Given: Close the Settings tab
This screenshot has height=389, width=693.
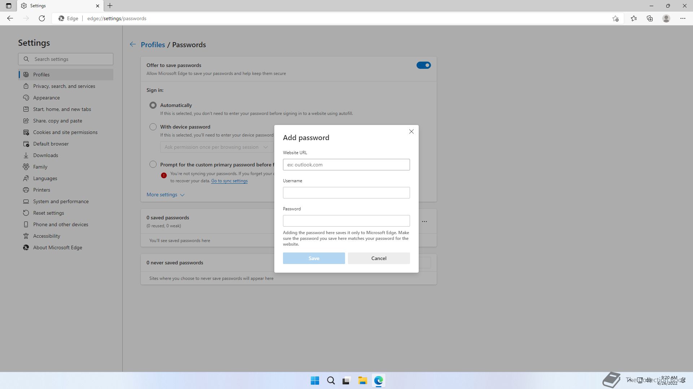Looking at the screenshot, I should [97, 6].
